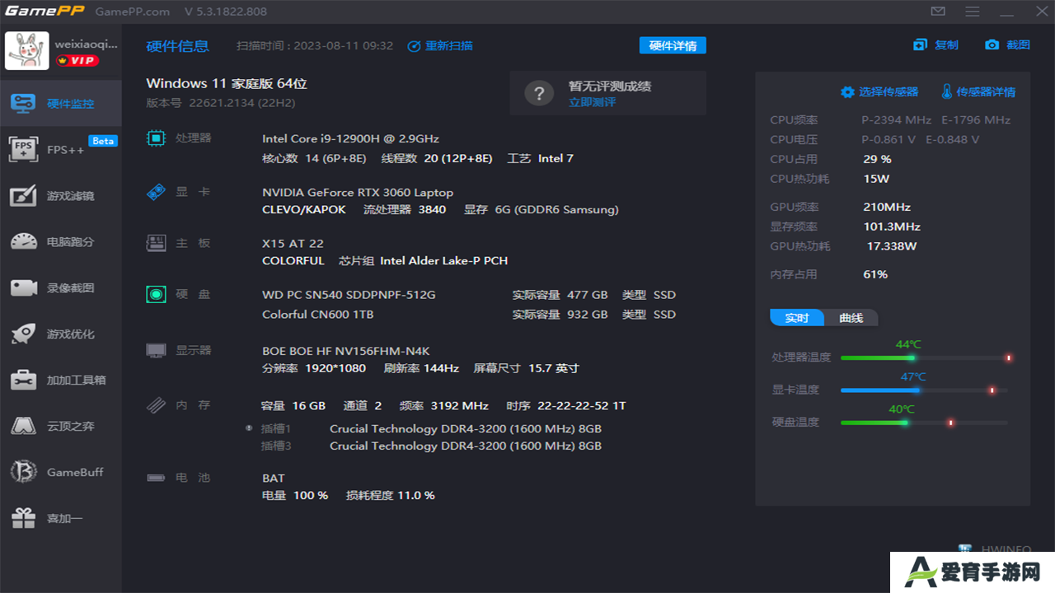The height and width of the screenshot is (593, 1055).
Task: Click the 损耗程度 11.0 % battery value
Action: (x=390, y=495)
